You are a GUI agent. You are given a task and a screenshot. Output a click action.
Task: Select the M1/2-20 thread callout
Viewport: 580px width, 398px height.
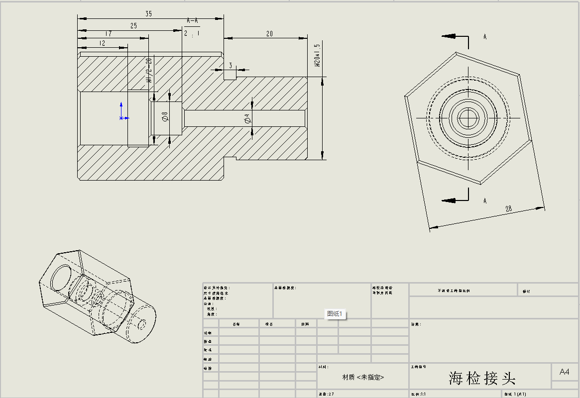[x=148, y=71]
